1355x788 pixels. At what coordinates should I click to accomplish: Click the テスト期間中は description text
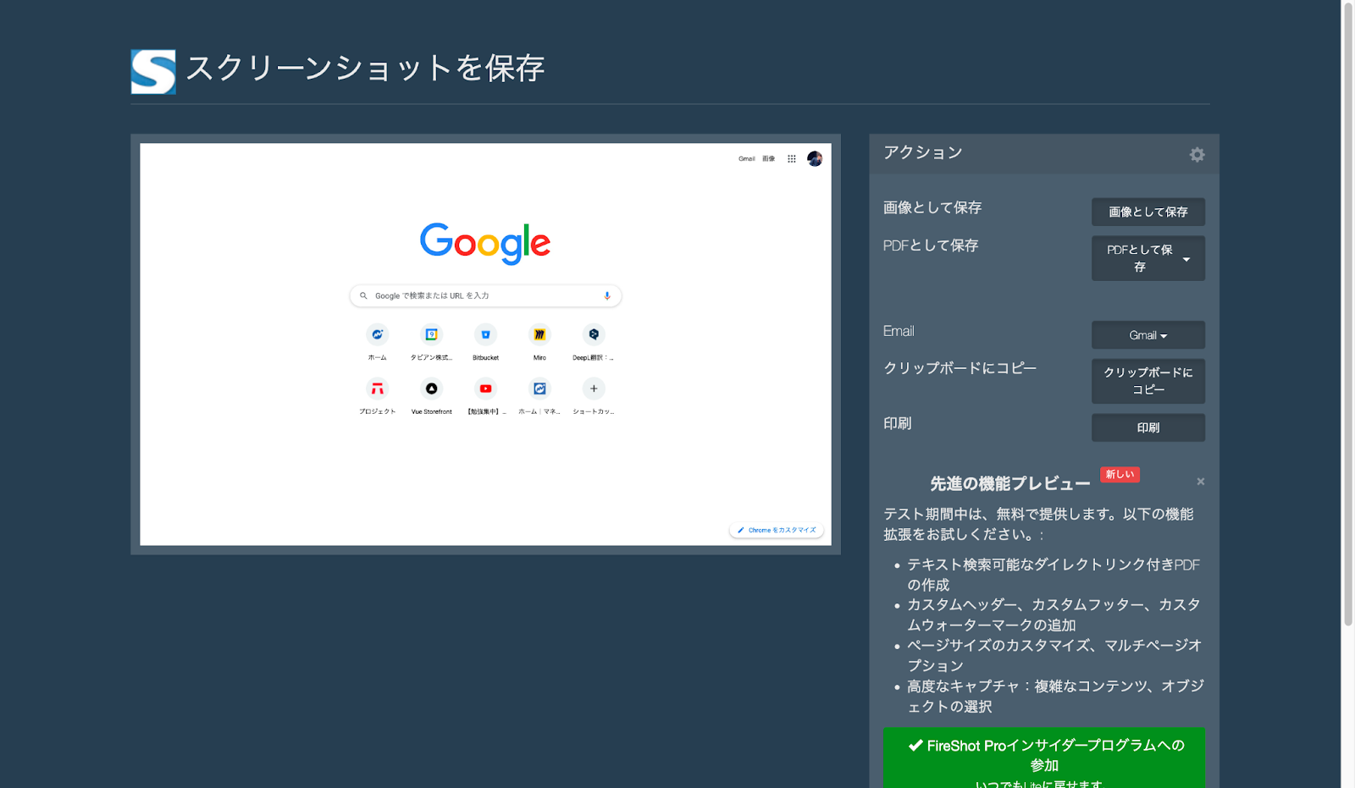(x=1038, y=524)
